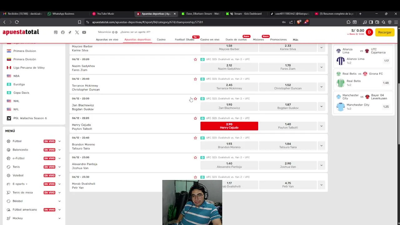The image size is (400, 225).
Task: Reload the page with browser refresh icon
Action: pyautogui.click(x=17, y=22)
